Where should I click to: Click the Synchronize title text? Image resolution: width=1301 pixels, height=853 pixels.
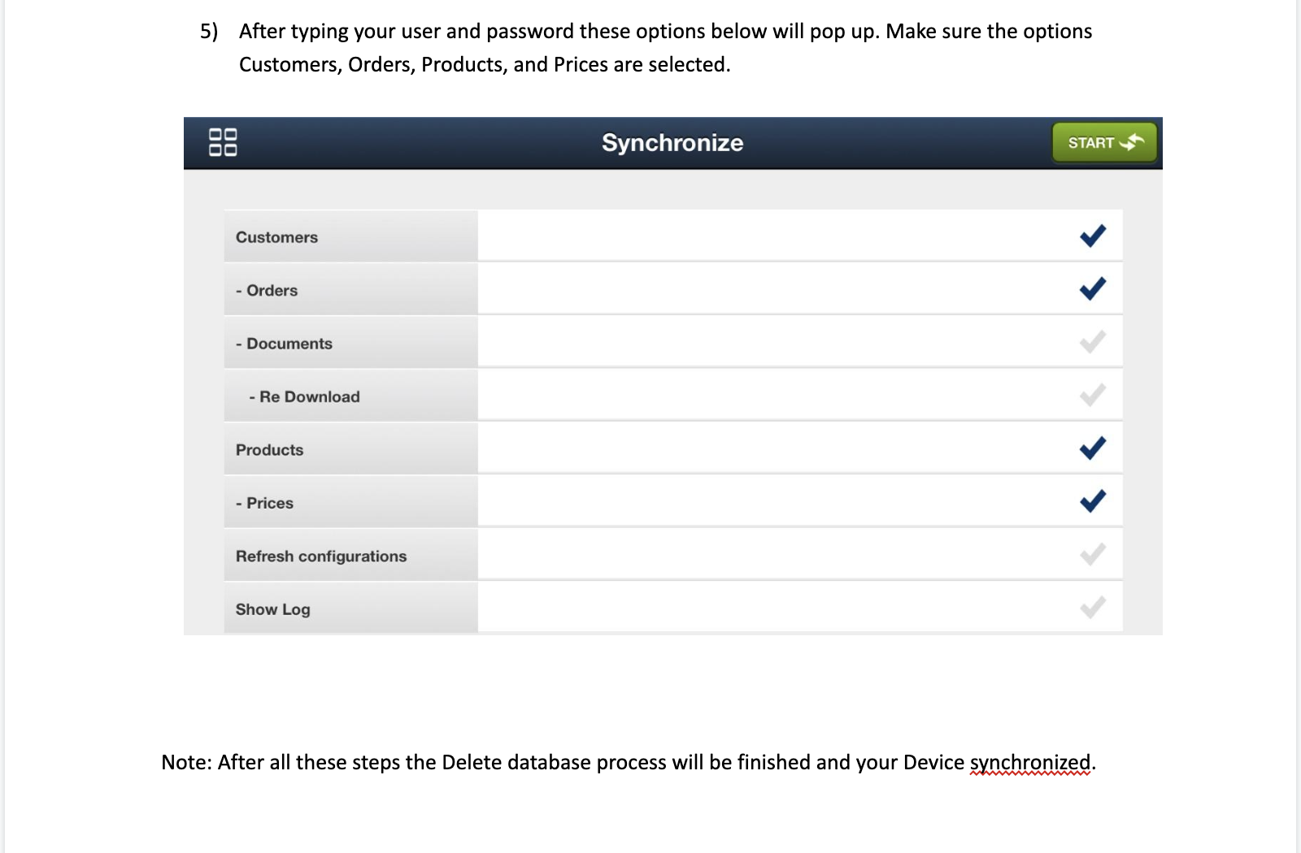672,143
